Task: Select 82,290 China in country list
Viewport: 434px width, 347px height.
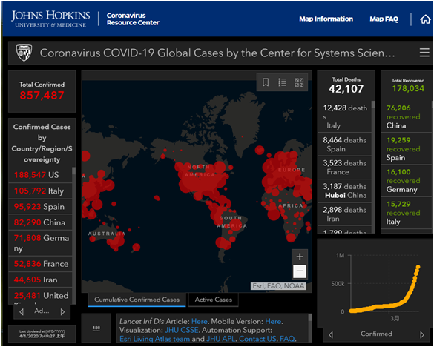Action: [x=40, y=222]
